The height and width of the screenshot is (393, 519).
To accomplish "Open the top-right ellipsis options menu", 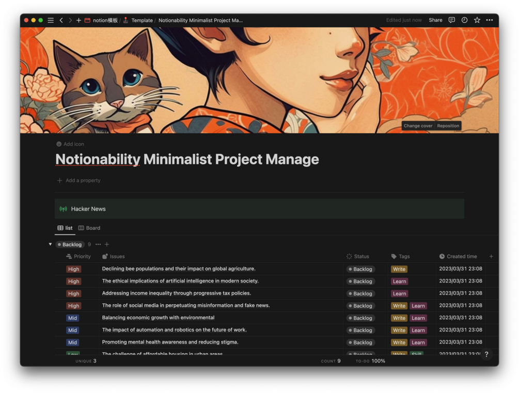I will [x=490, y=20].
